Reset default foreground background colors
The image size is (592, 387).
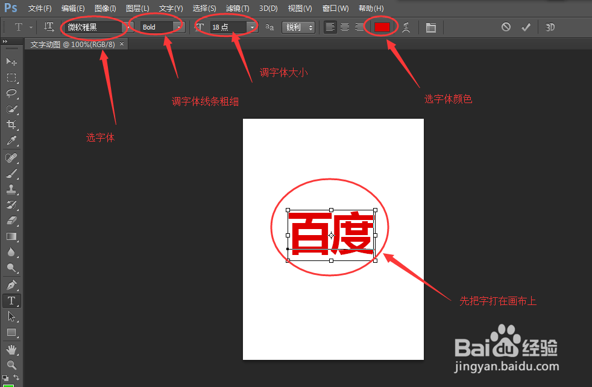5,377
